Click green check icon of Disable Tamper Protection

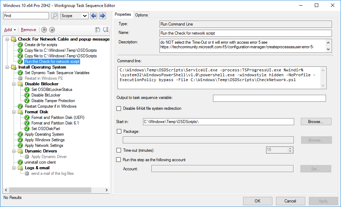point(27,101)
